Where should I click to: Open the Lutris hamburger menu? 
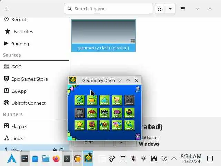tap(183, 9)
